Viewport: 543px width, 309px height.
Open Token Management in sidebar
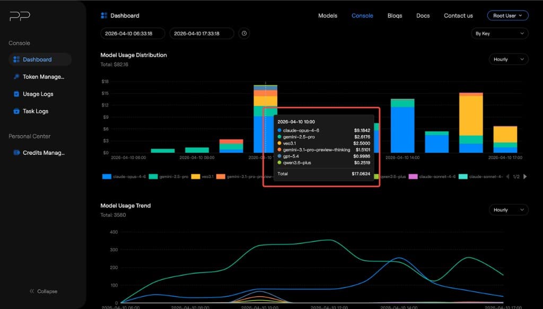(40, 77)
